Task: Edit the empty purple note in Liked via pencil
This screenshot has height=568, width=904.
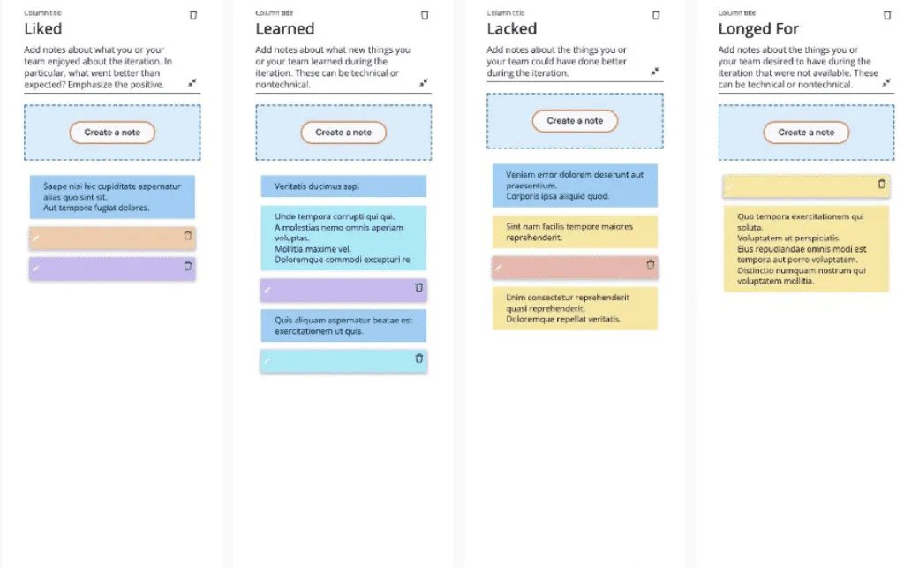Action: [x=35, y=269]
